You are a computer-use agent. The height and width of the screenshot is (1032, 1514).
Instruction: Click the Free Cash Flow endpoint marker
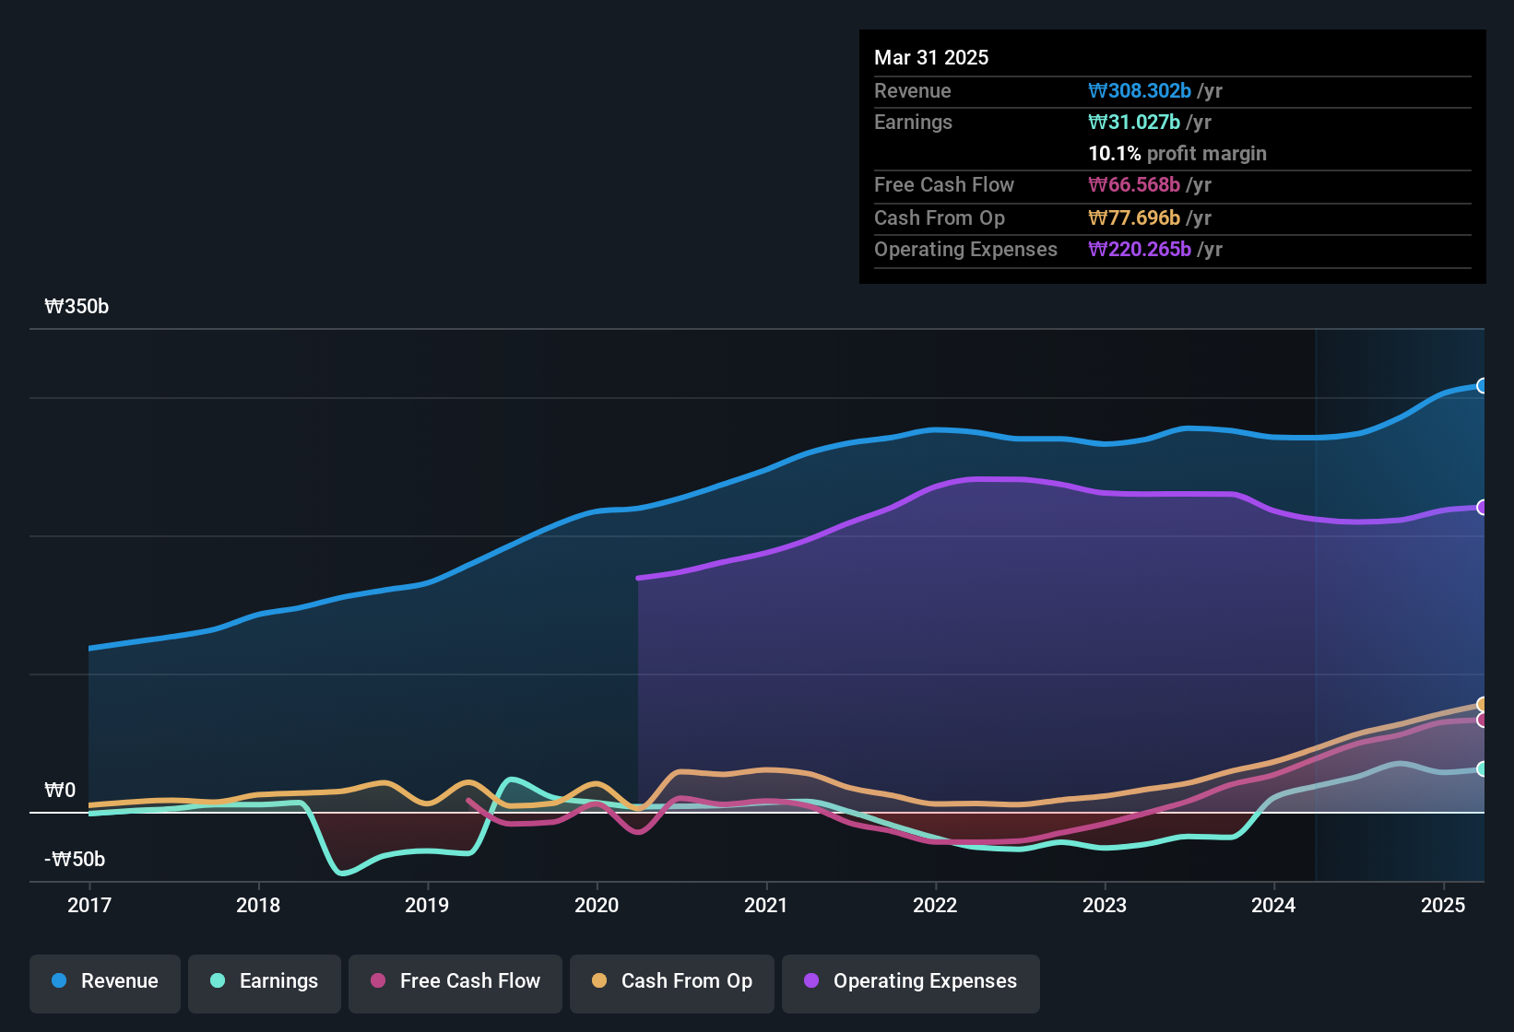(1483, 720)
